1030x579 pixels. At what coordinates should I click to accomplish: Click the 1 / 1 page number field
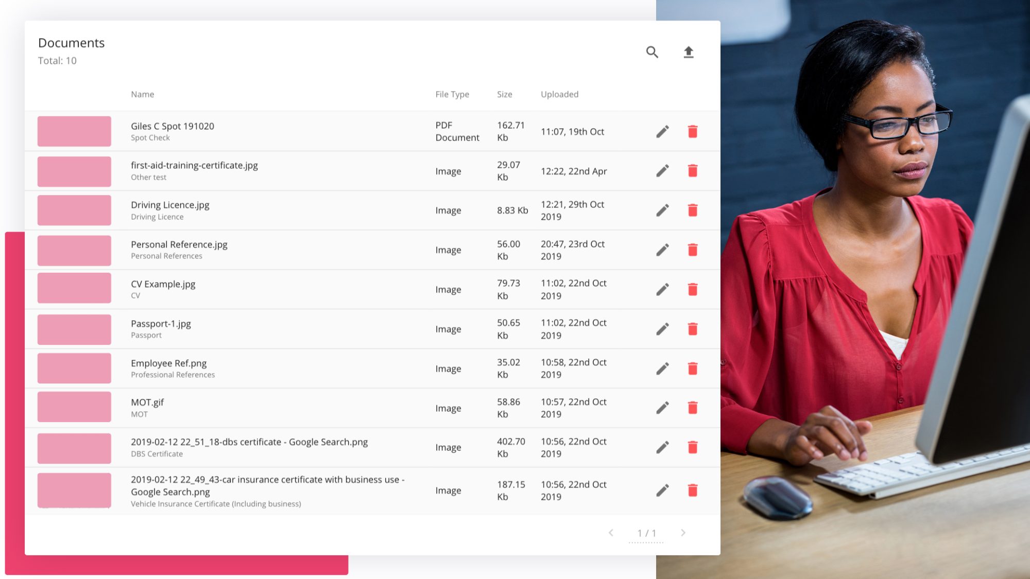[x=646, y=534]
